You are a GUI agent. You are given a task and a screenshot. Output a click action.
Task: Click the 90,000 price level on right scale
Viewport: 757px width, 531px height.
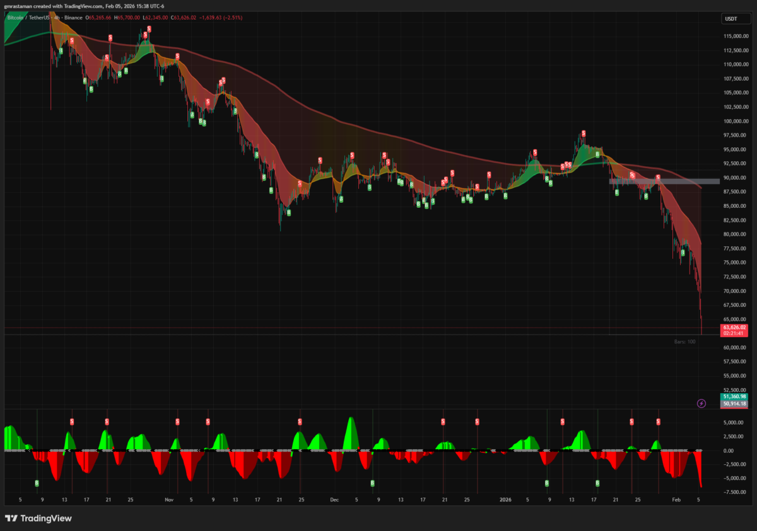(x=734, y=177)
